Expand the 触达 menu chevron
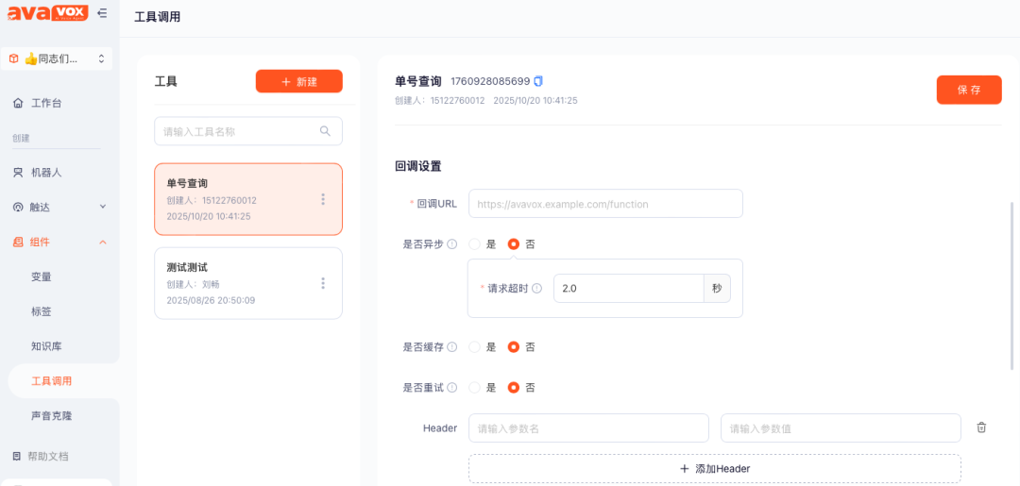Screen dimensions: 1020x486 pyautogui.click(x=102, y=207)
